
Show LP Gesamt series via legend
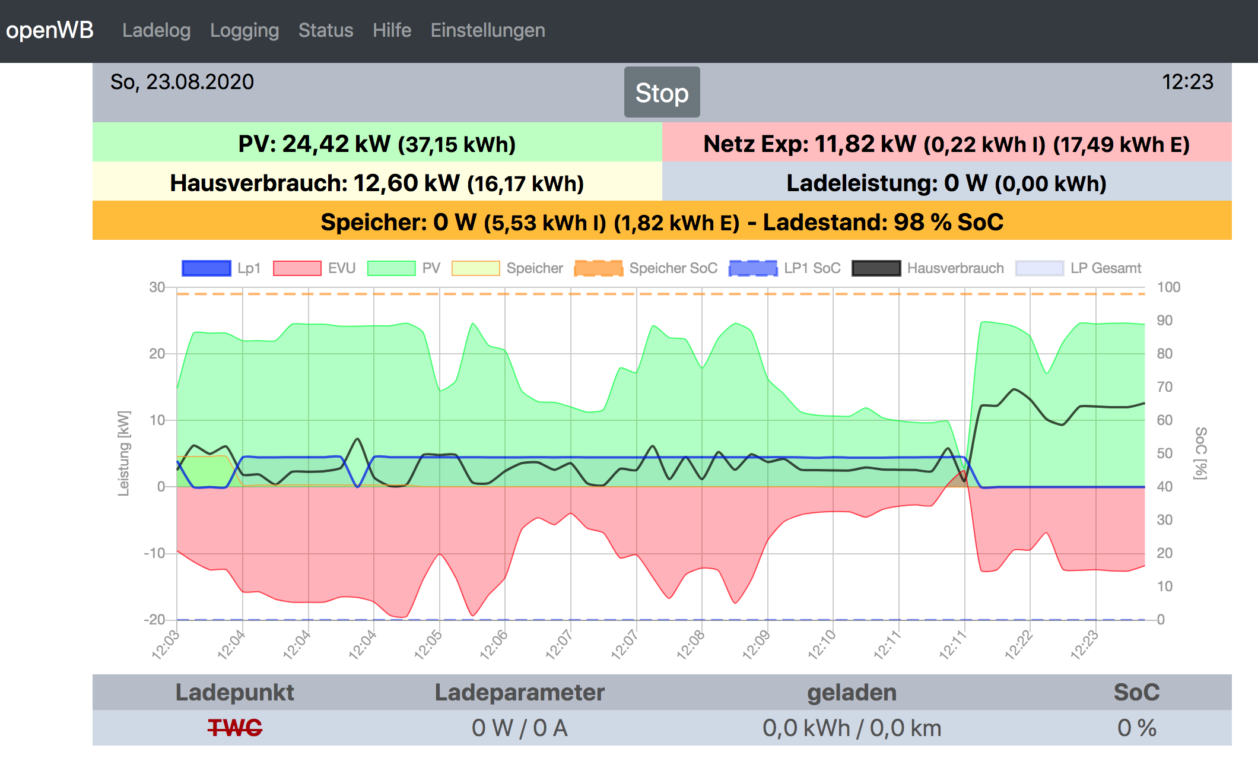(1040, 268)
